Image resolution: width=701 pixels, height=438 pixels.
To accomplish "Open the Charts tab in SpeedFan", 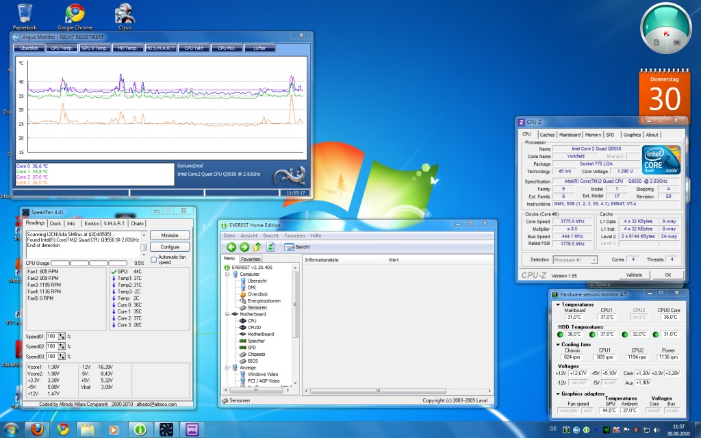I will point(137,224).
